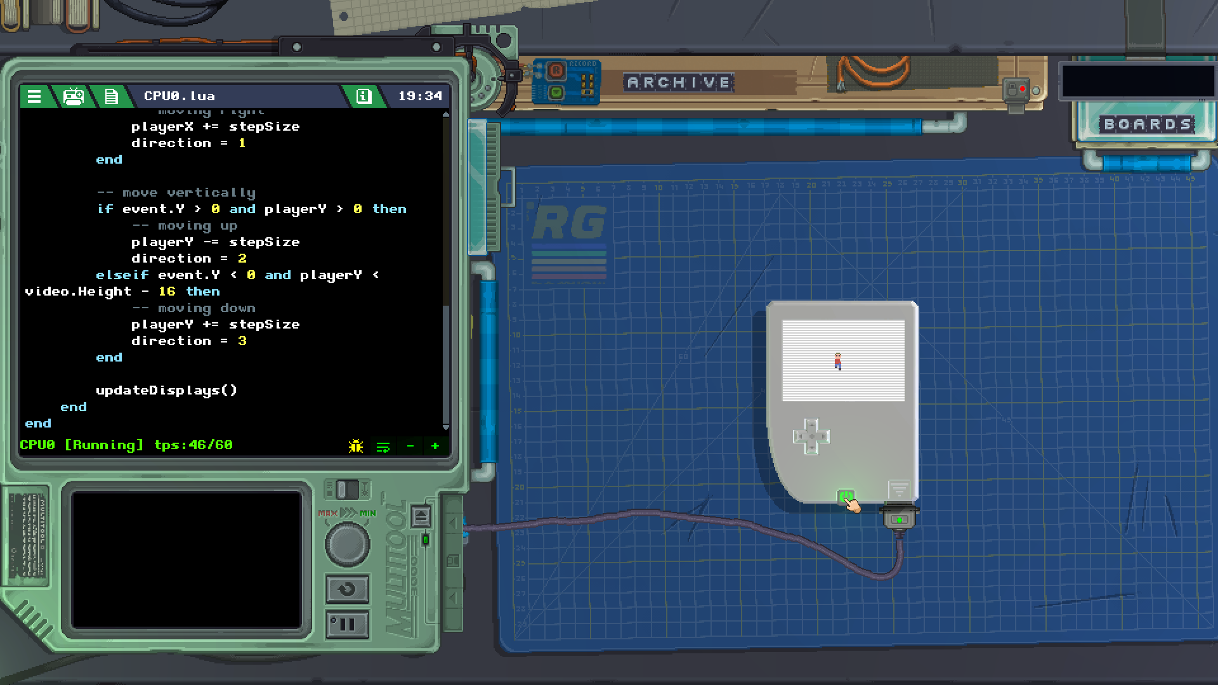
Task: Open the hamburger menu in code editor
Action: pos(34,96)
